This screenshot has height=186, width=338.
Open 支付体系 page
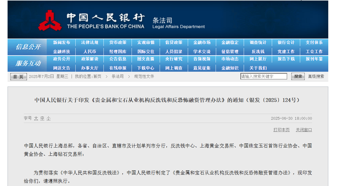coord(314,43)
